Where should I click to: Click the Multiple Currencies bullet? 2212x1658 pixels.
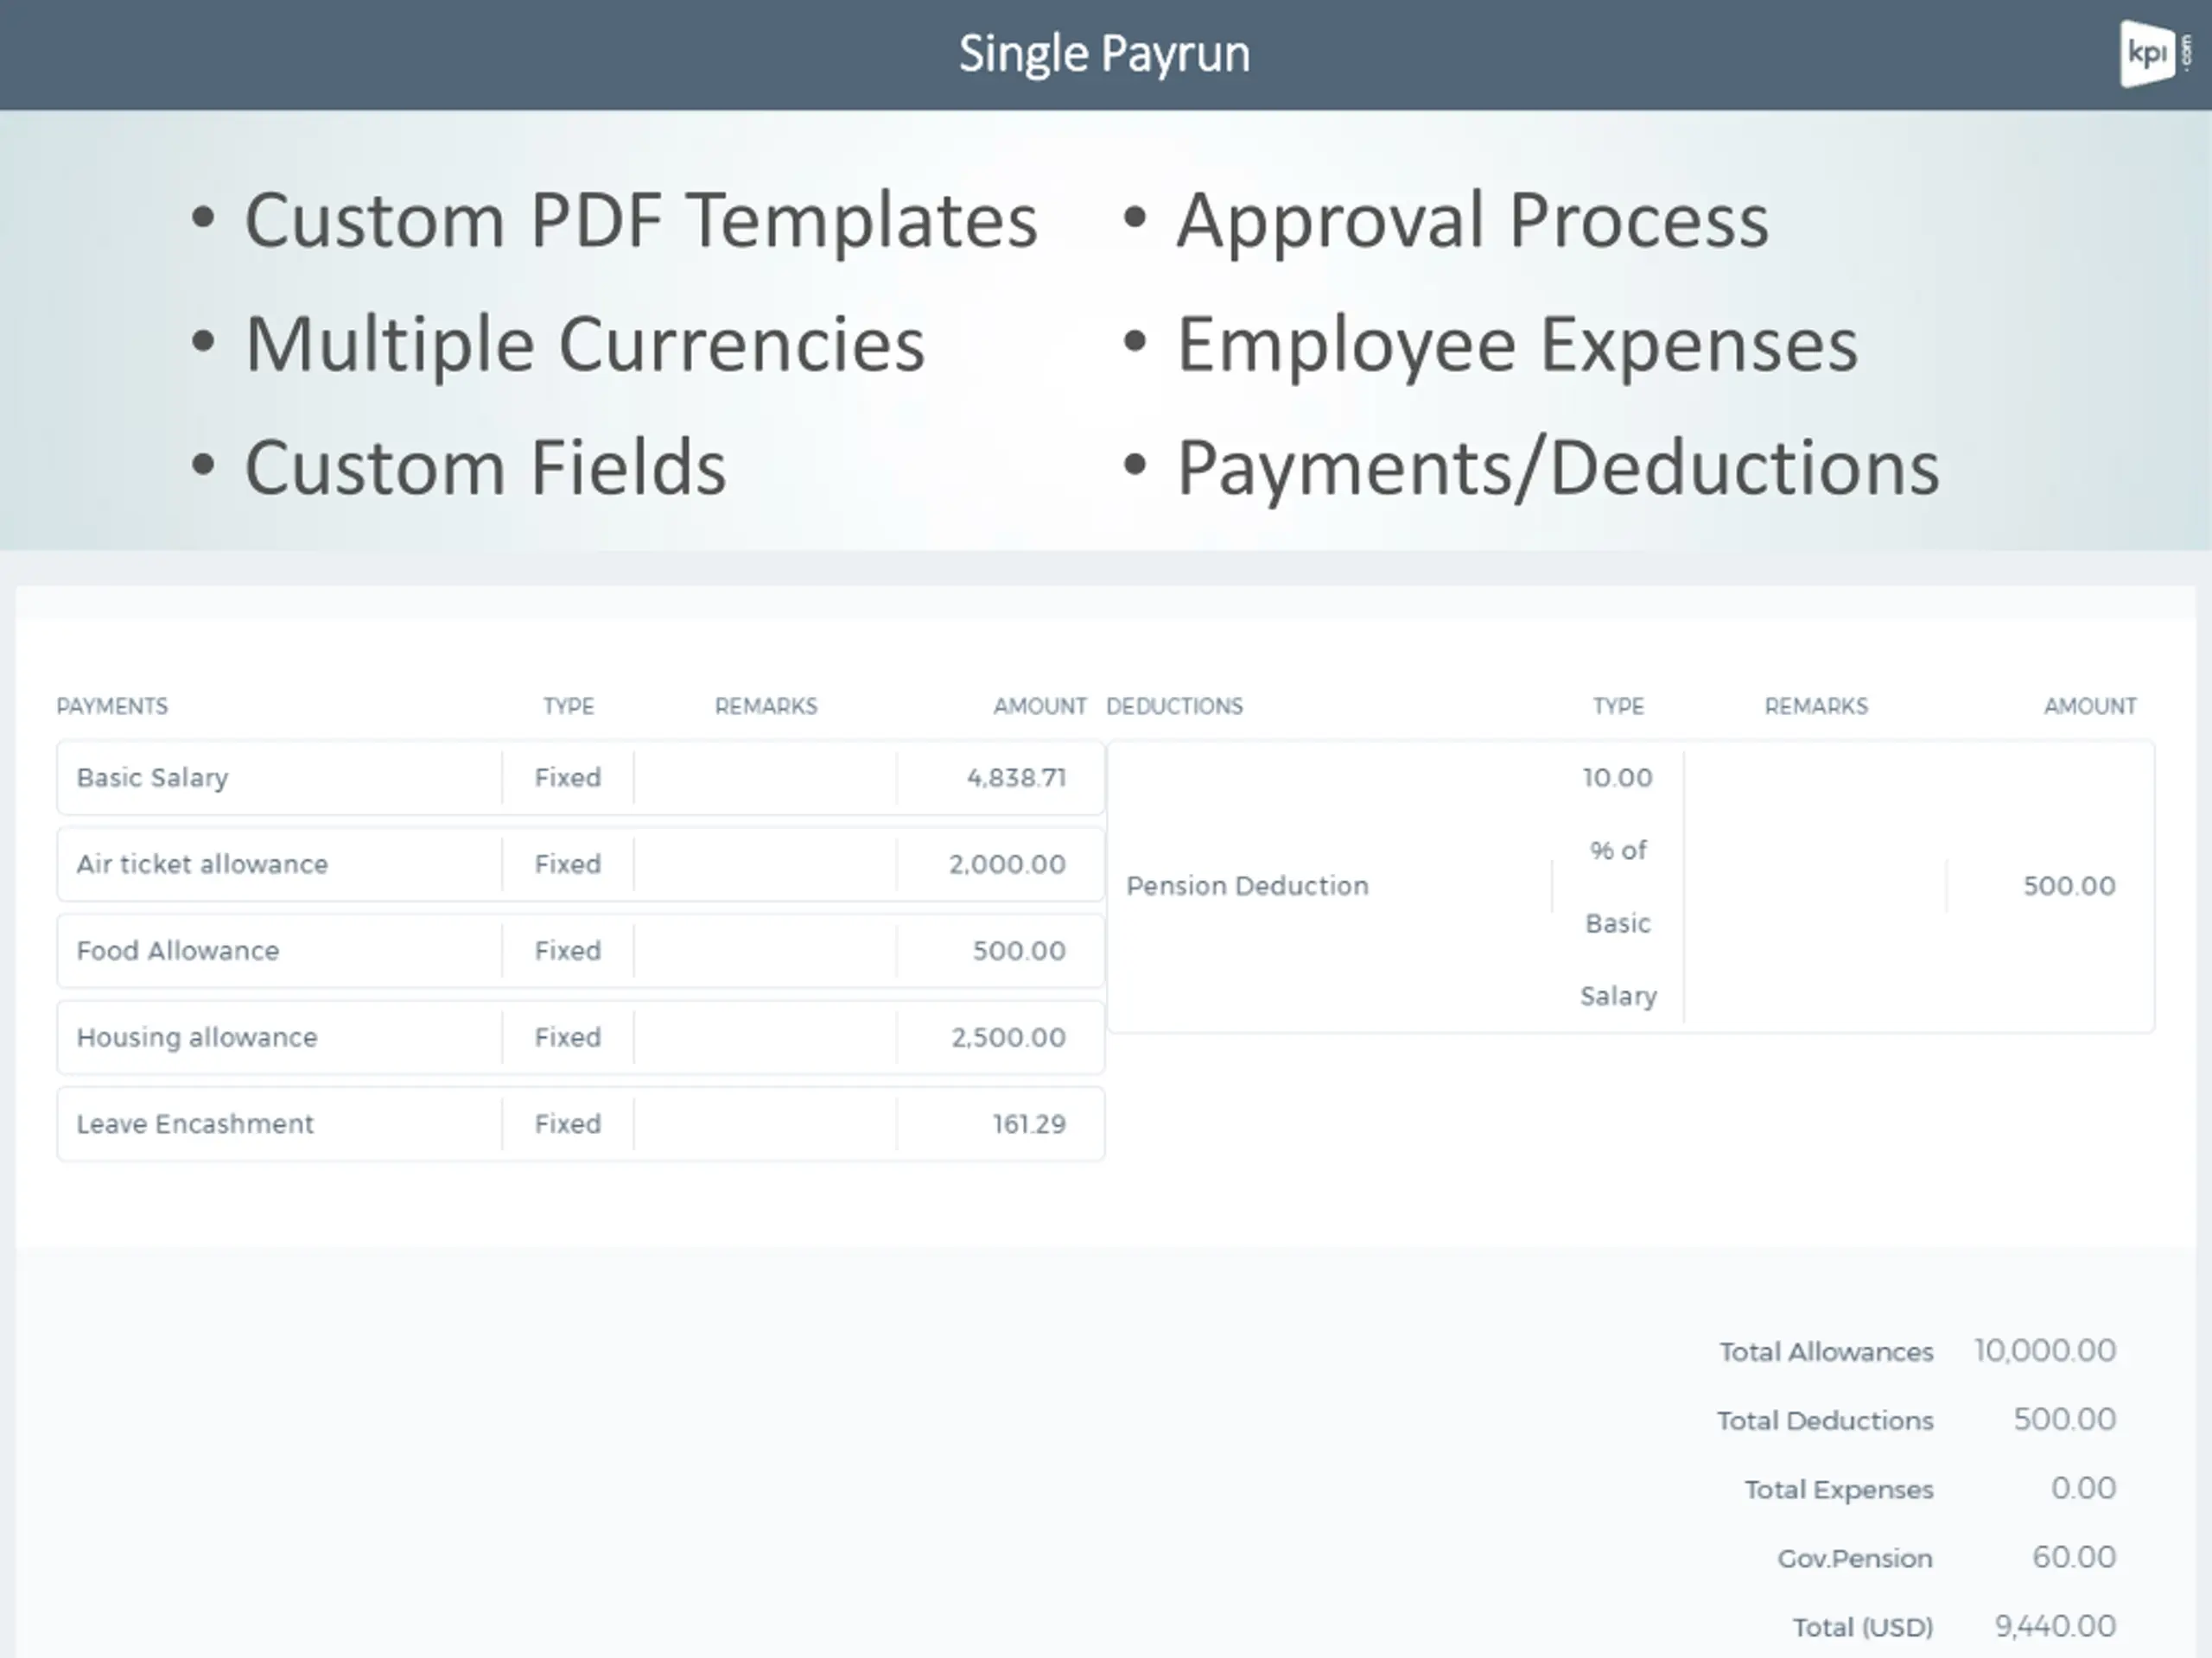coord(584,344)
